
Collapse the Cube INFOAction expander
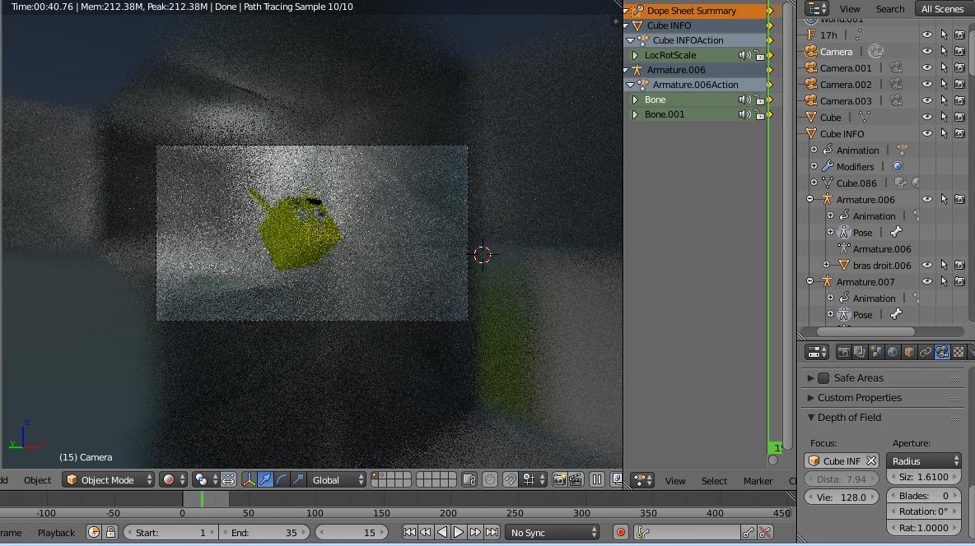[x=630, y=39]
